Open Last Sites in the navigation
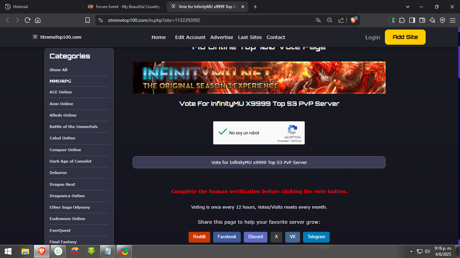 [x=250, y=37]
